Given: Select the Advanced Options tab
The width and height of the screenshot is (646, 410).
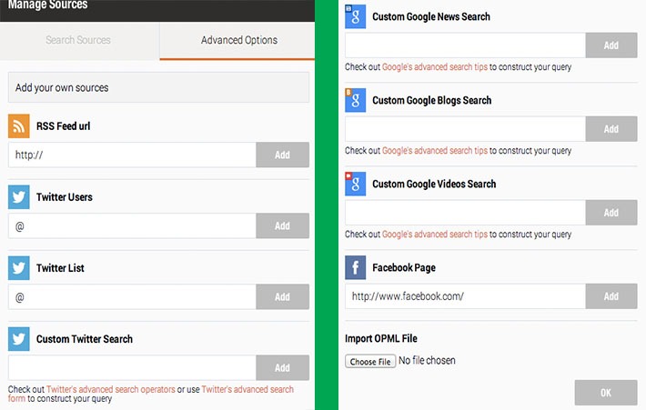Looking at the screenshot, I should 239,40.
